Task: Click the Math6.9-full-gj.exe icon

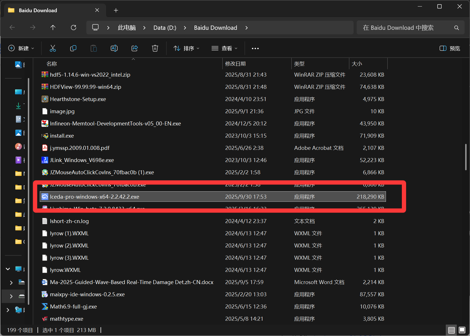Action: (x=45, y=306)
